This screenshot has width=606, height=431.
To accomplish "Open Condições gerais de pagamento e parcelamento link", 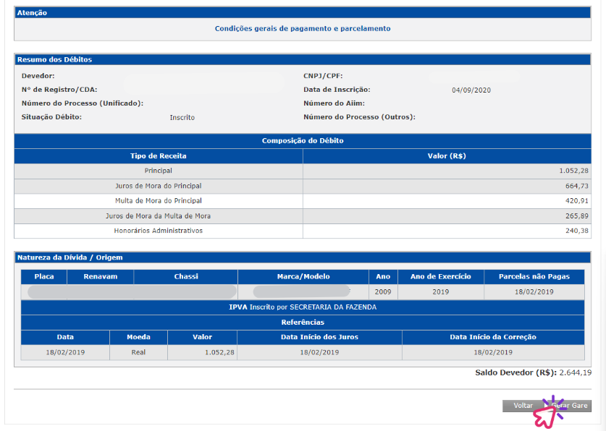I will 303,28.
